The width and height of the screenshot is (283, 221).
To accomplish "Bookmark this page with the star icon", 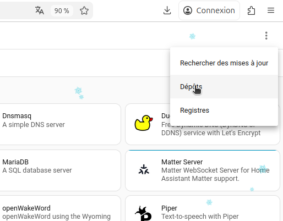I will pyautogui.click(x=84, y=10).
